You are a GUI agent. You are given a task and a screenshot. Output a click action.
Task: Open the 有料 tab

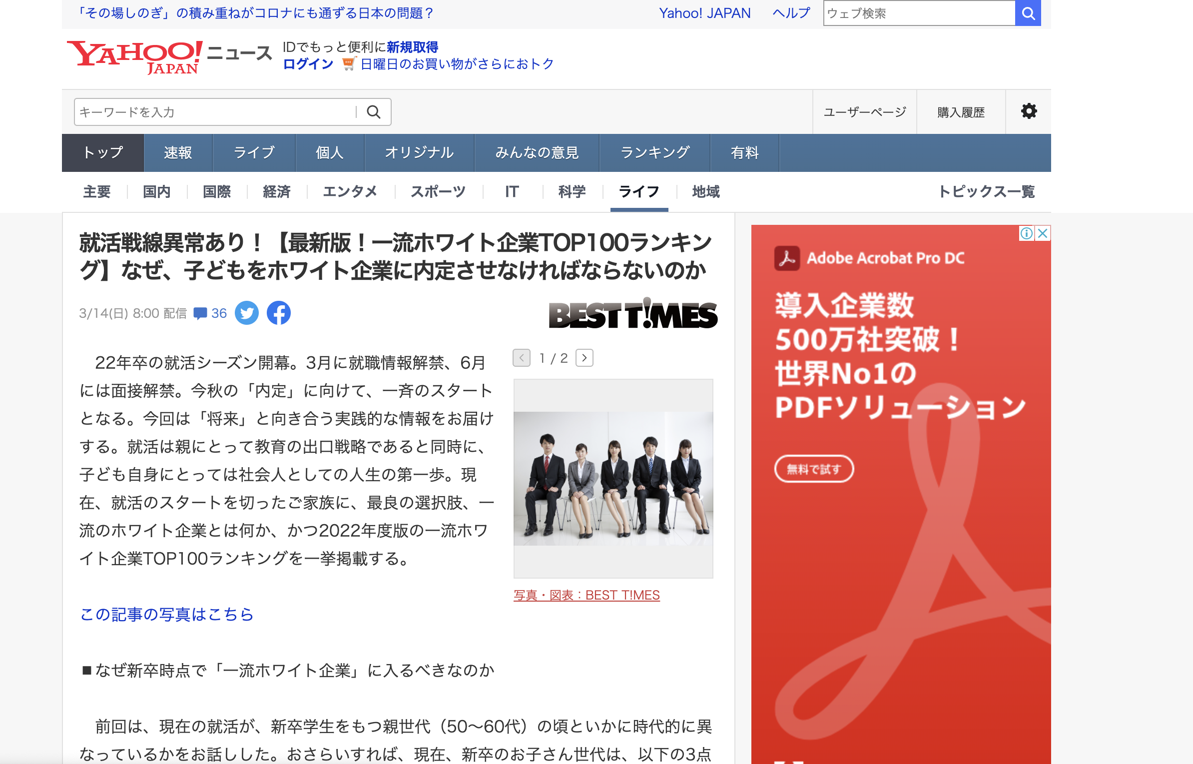point(745,152)
